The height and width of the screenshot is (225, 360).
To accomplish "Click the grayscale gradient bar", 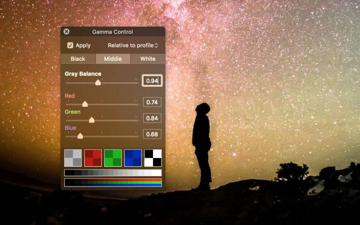I will click(113, 173).
